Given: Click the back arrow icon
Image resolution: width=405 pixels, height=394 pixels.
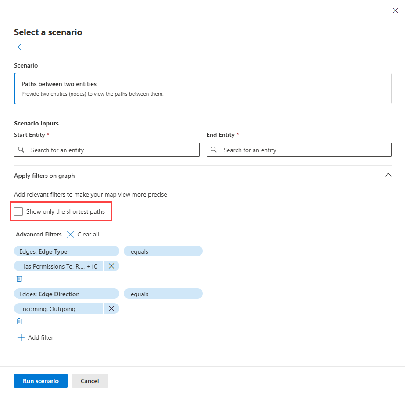Looking at the screenshot, I should (21, 47).
